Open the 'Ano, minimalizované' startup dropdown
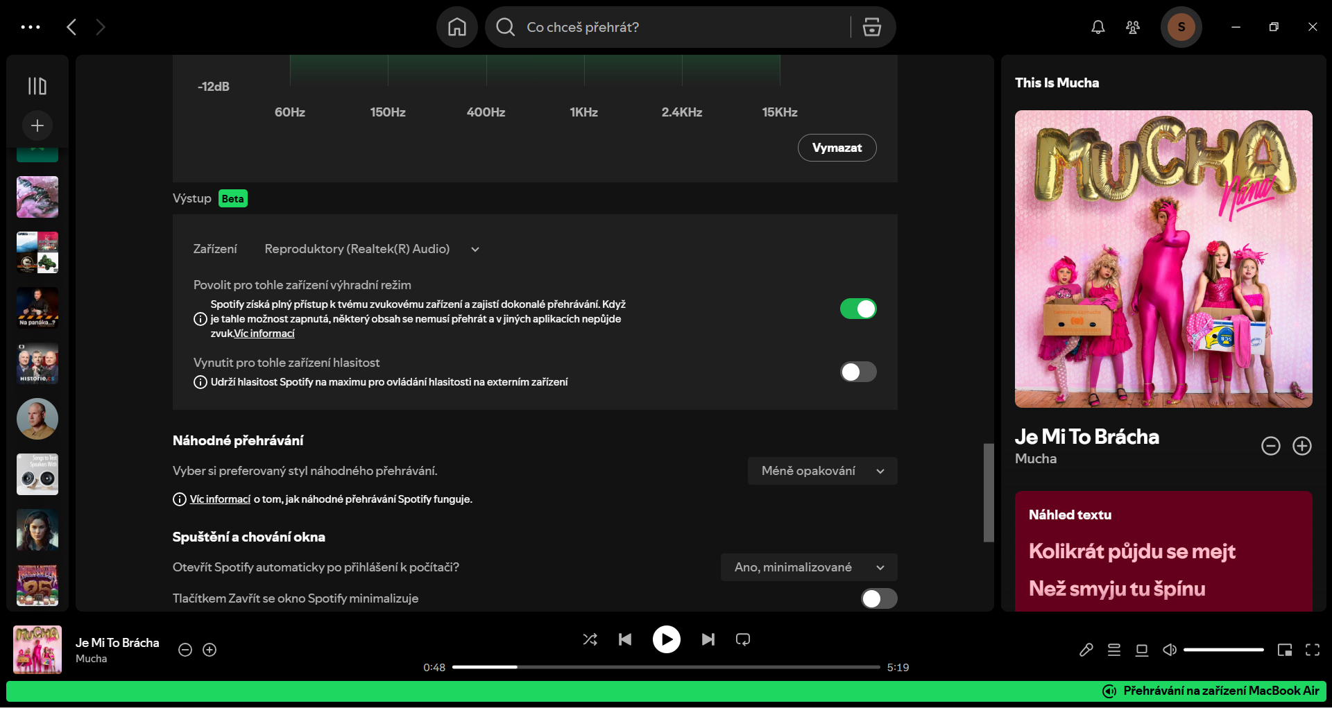The width and height of the screenshot is (1332, 708). 808,567
